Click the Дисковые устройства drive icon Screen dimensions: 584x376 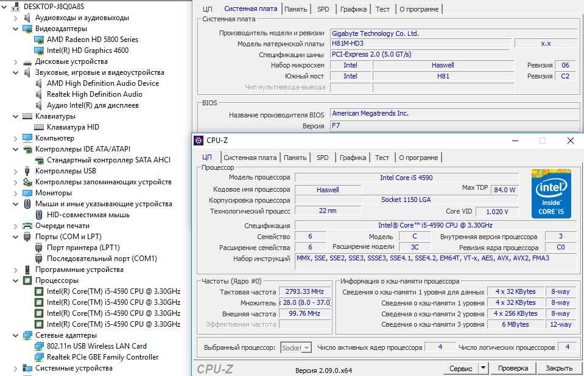27,62
